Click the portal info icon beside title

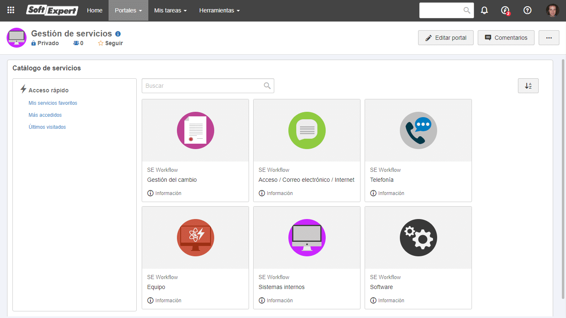click(118, 34)
